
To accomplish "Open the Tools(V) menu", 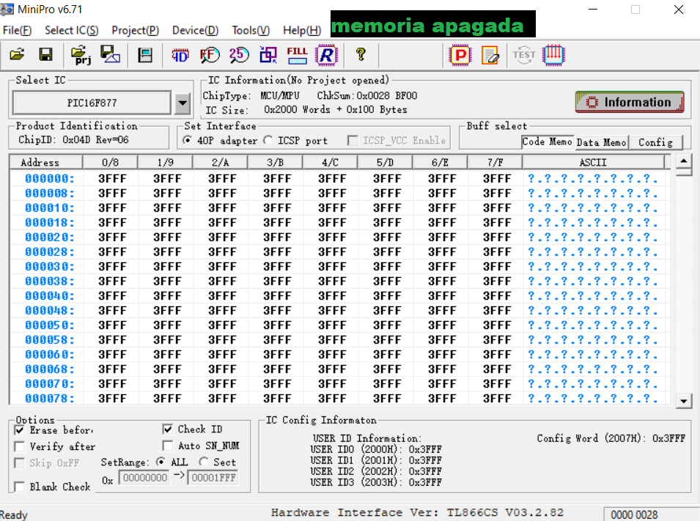I will tap(251, 30).
